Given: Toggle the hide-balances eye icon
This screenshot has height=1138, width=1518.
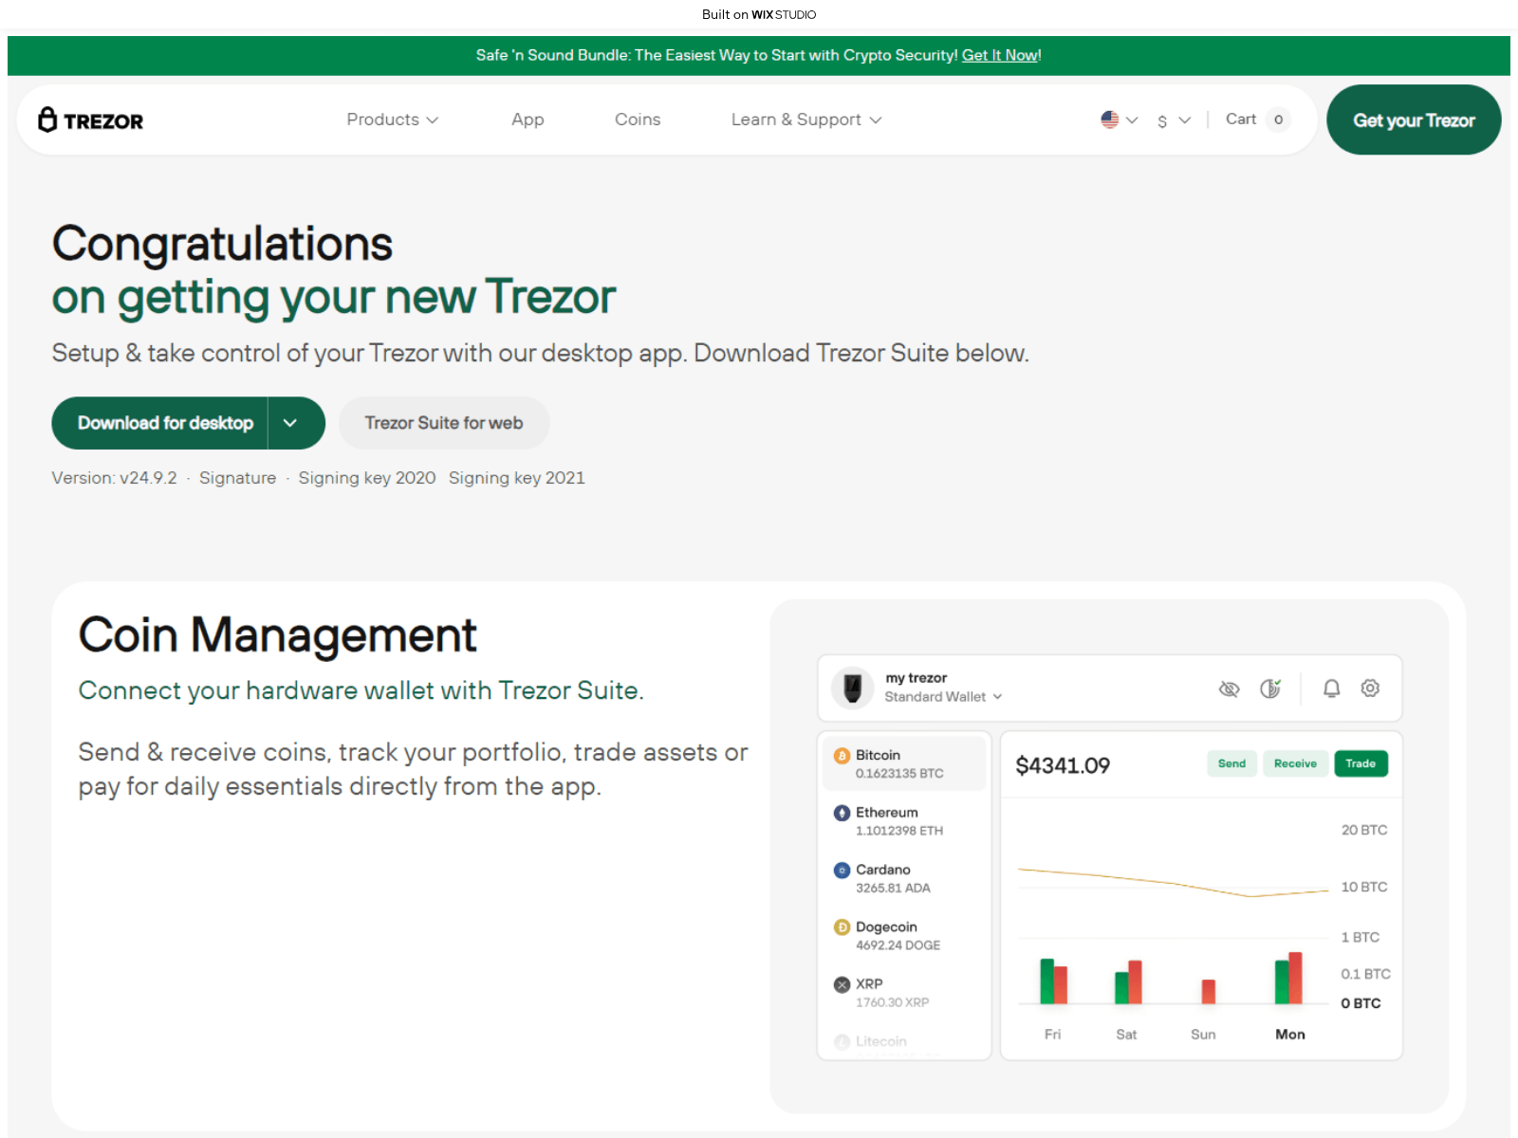Looking at the screenshot, I should (1229, 688).
